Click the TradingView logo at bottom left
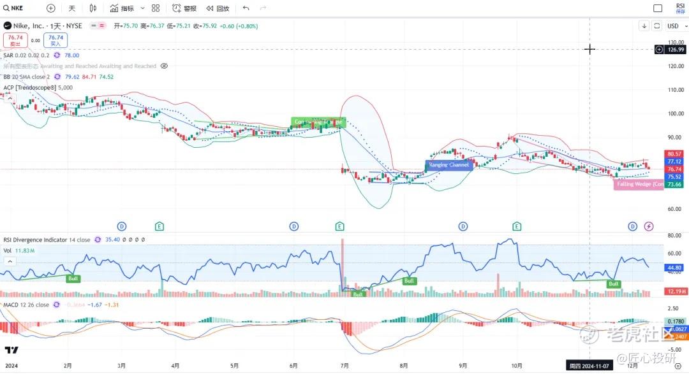Viewport: 689px width, 374px height. (x=11, y=350)
